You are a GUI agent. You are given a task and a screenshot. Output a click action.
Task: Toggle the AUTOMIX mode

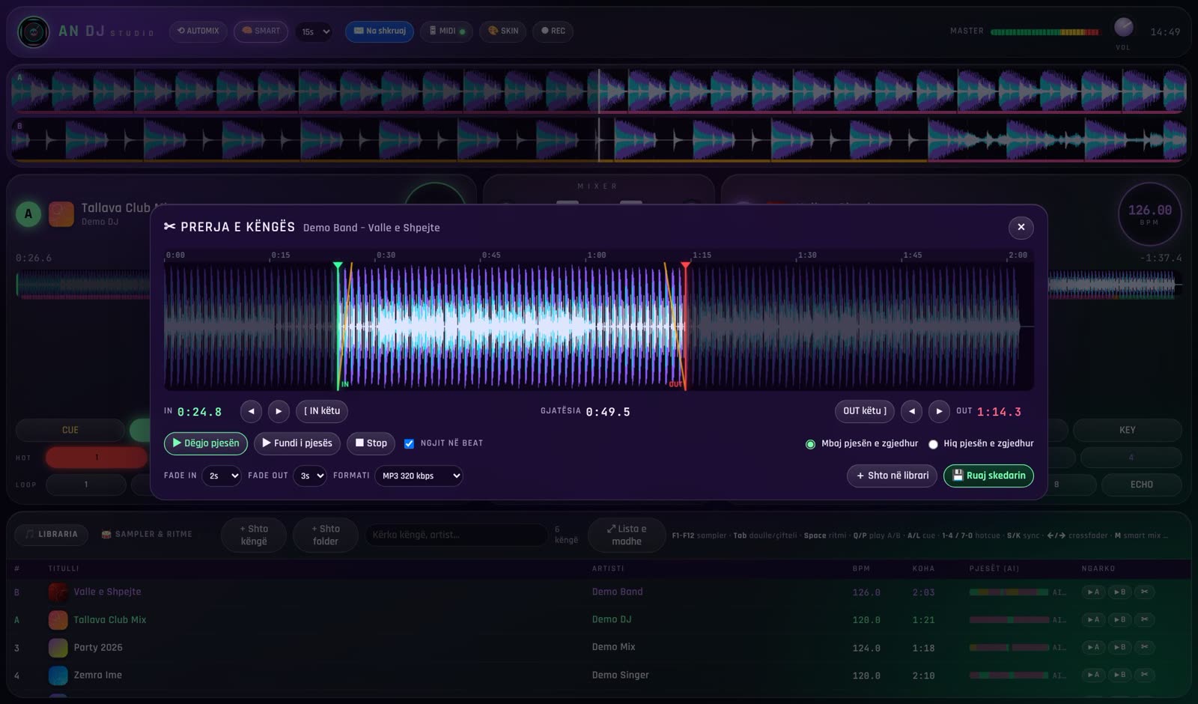[x=198, y=31]
